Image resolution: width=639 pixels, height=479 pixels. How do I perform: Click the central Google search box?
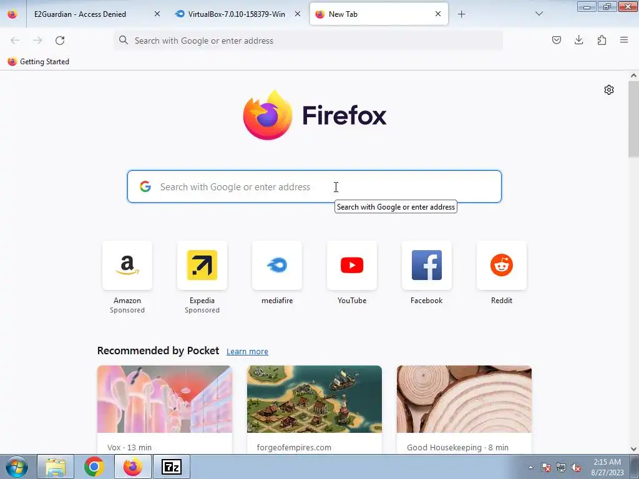click(315, 186)
